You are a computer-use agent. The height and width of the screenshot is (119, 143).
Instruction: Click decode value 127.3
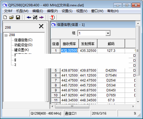coord(111,51)
